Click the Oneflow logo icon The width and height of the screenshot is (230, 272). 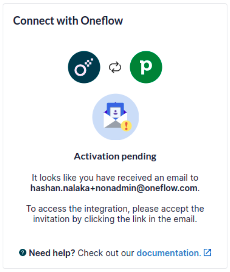(x=84, y=67)
